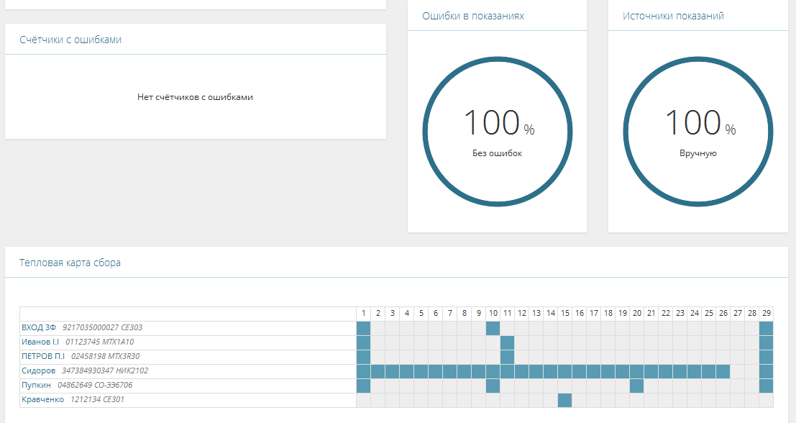
Task: Click ВХОД 3Ф's filled cell on day 10
Action: [x=493, y=328]
